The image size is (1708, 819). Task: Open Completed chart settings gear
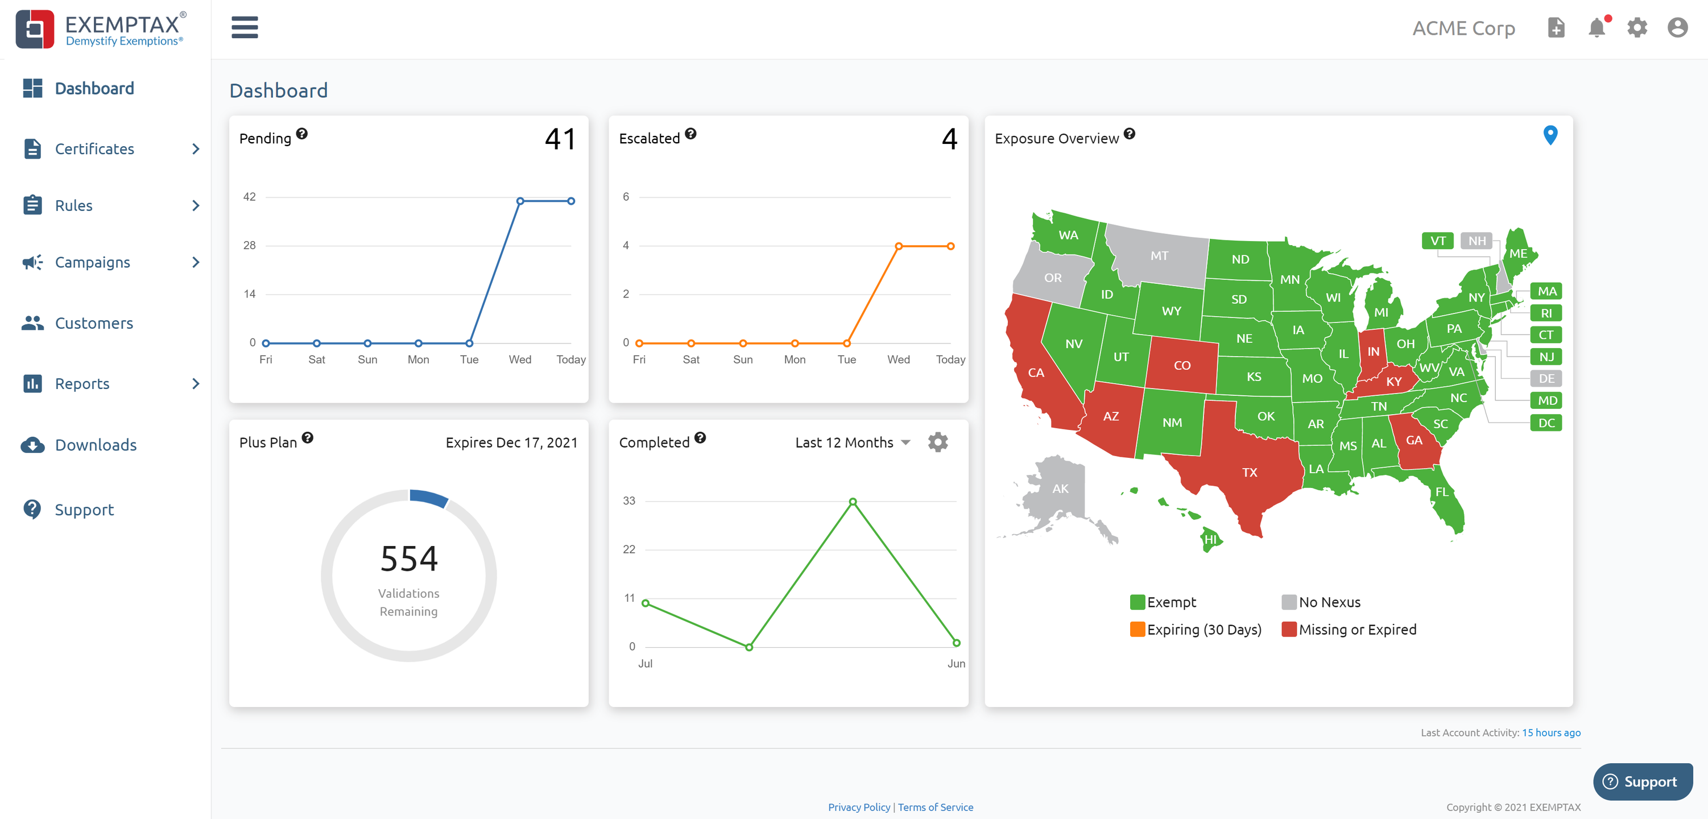coord(937,442)
